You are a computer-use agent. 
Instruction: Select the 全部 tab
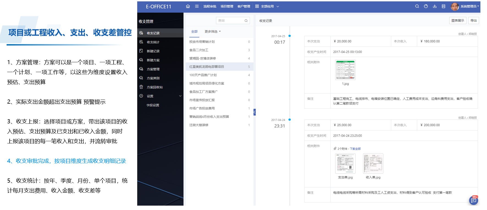pos(194,32)
